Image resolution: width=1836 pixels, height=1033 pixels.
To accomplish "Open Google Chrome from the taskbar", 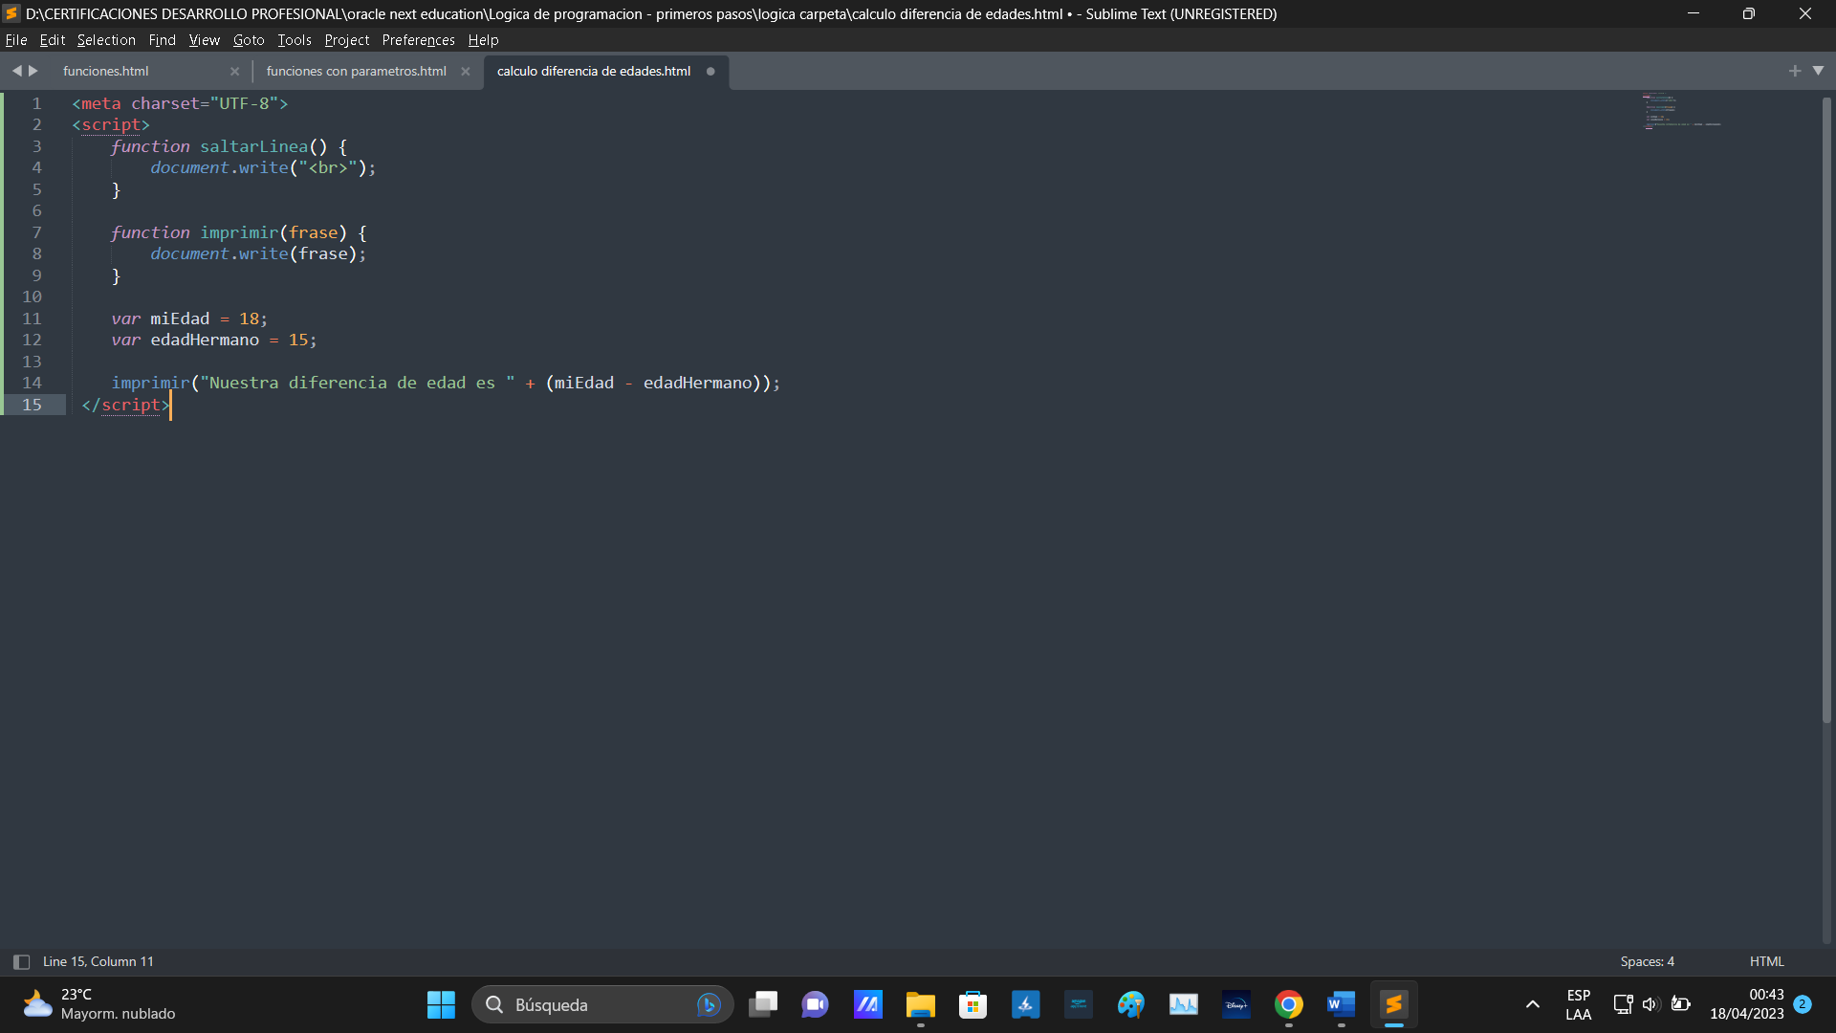I will [x=1288, y=1004].
